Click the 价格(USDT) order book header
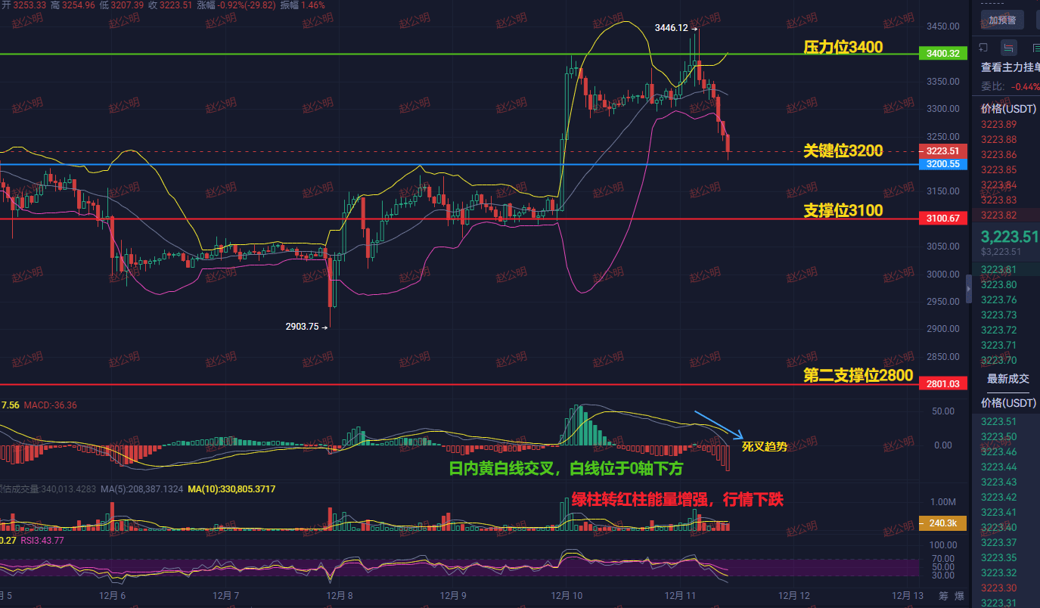 click(1009, 108)
